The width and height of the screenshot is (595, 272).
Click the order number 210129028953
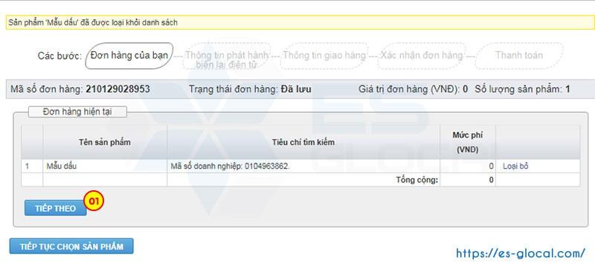[x=118, y=89]
